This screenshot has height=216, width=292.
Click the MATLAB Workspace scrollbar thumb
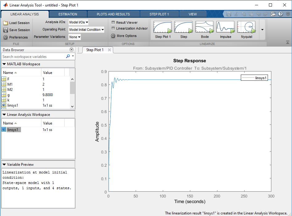(x=72, y=88)
